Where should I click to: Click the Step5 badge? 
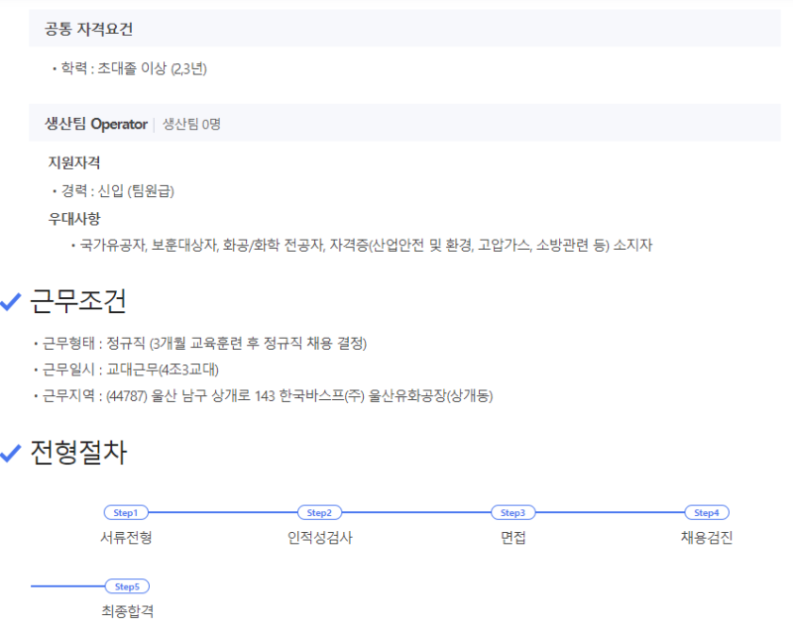pyautogui.click(x=126, y=586)
